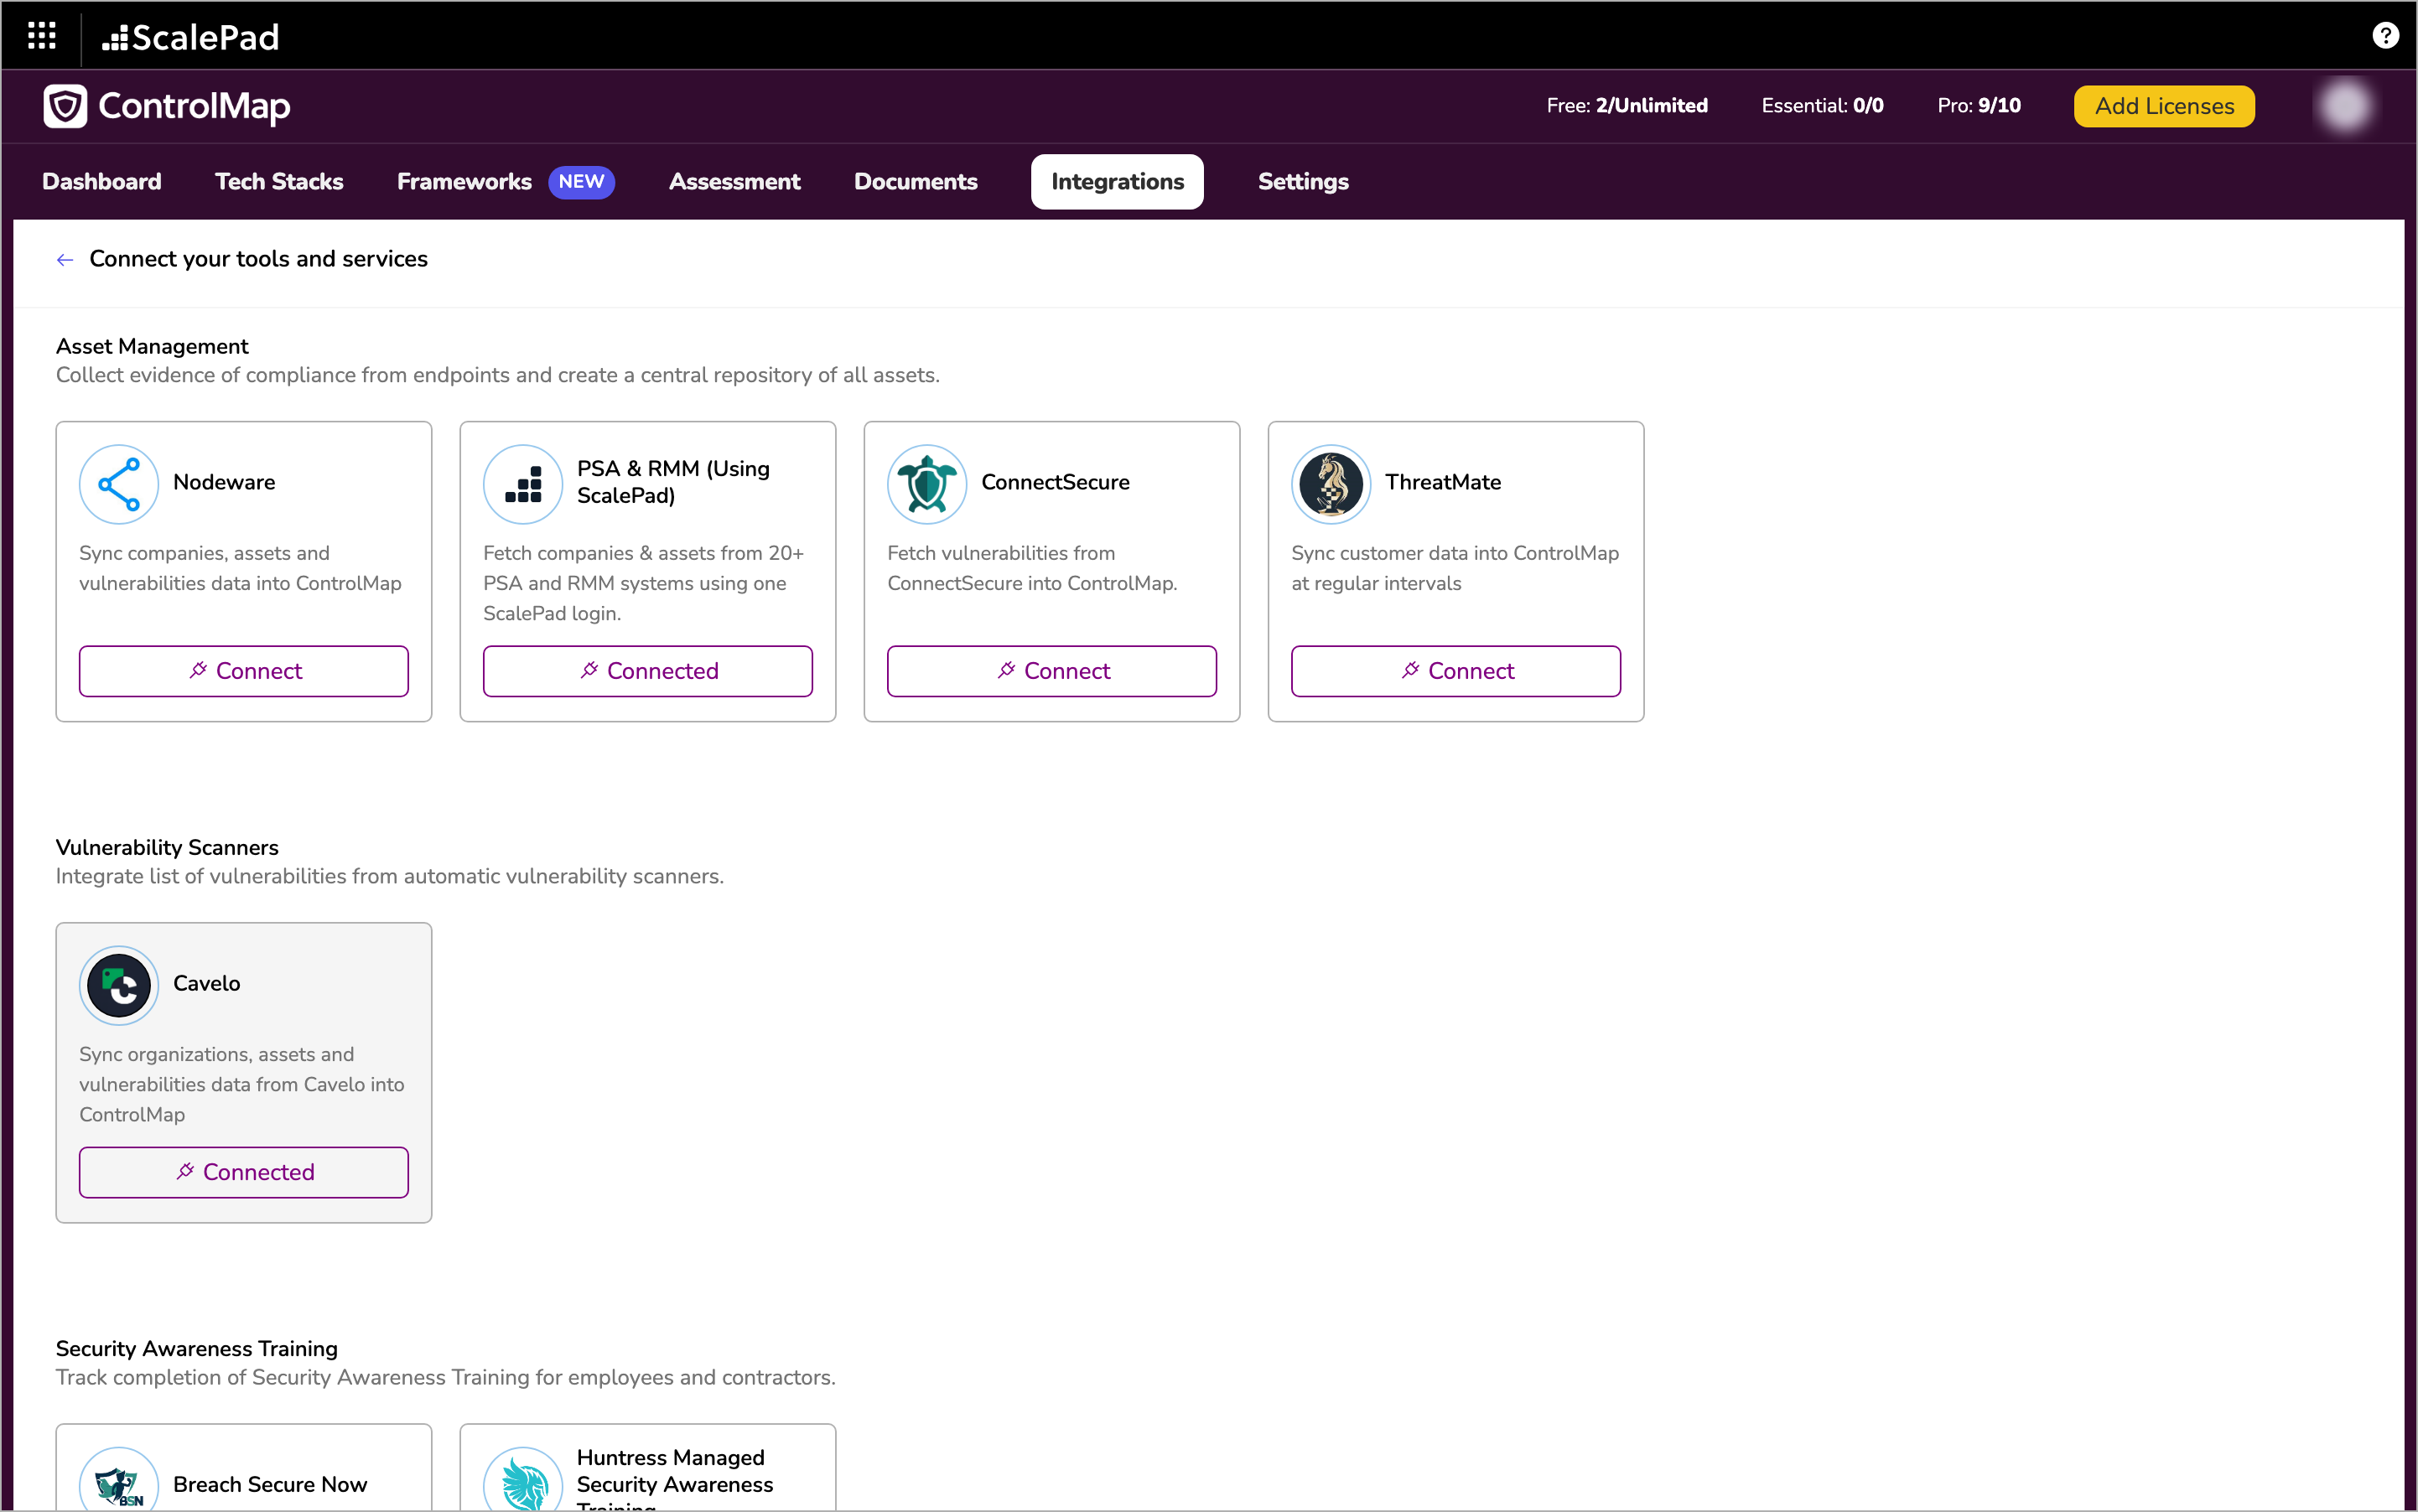Viewport: 2418px width, 1512px height.
Task: Open the help question mark icon
Action: pyautogui.click(x=2385, y=36)
